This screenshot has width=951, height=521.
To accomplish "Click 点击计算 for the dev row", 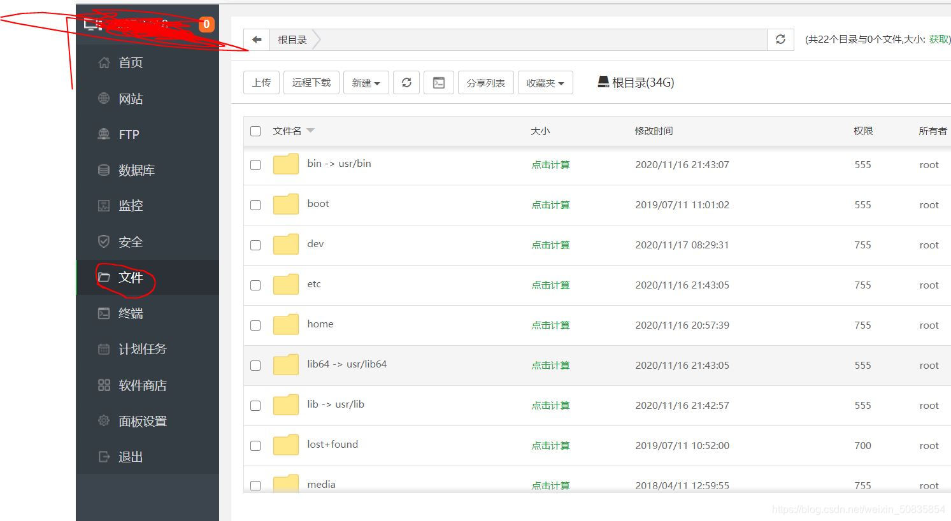I will [550, 245].
